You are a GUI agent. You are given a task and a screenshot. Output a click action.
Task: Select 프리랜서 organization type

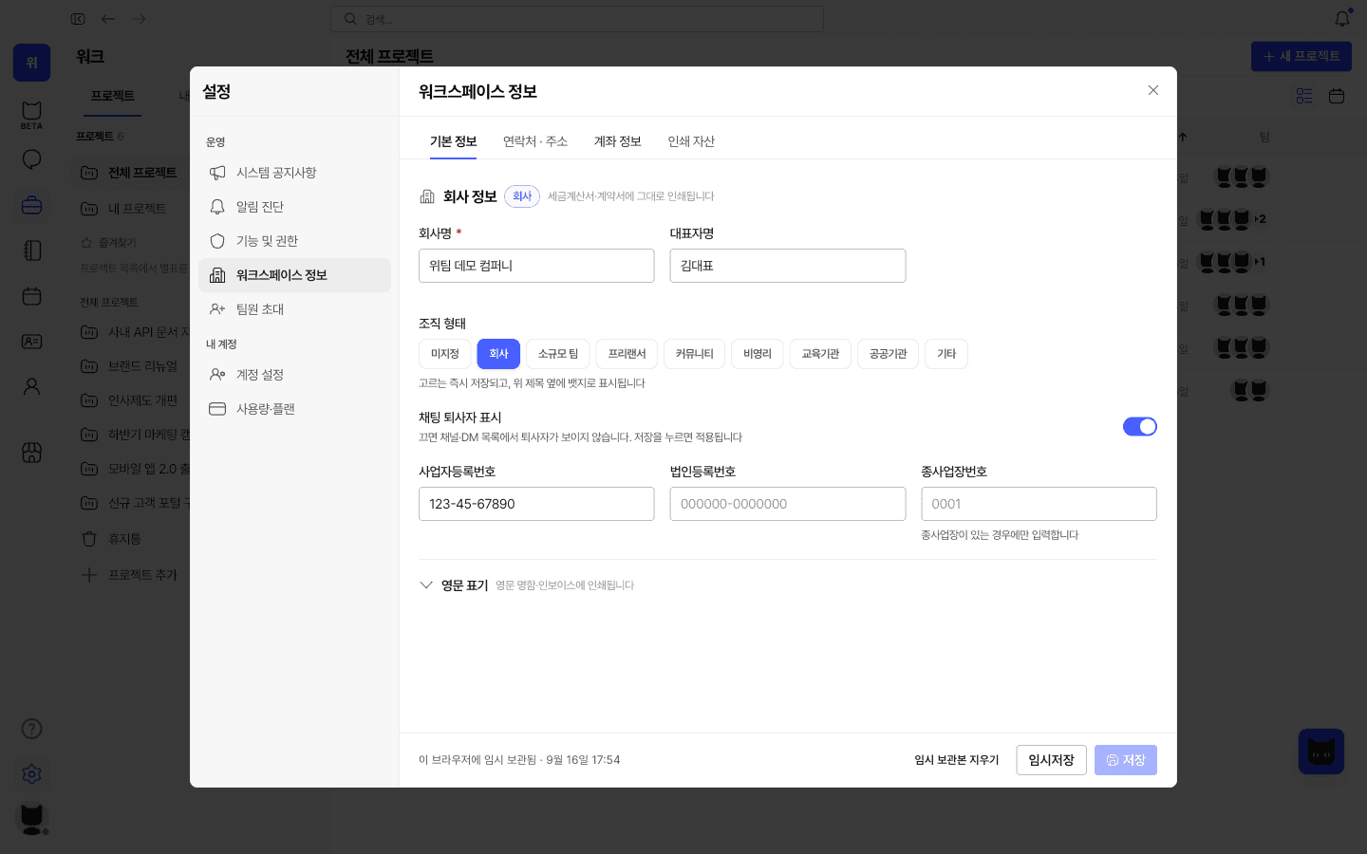(x=627, y=354)
